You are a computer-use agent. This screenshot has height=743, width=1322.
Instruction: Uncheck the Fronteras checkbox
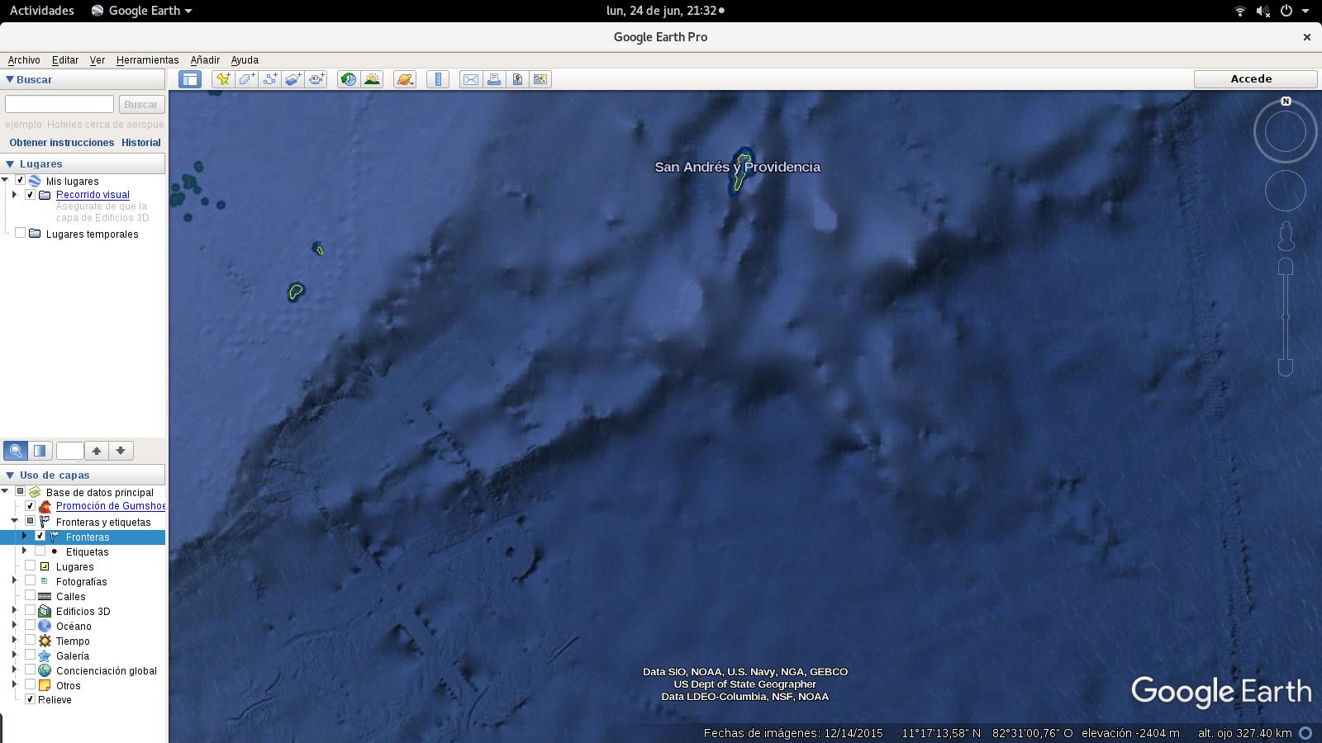pos(40,537)
